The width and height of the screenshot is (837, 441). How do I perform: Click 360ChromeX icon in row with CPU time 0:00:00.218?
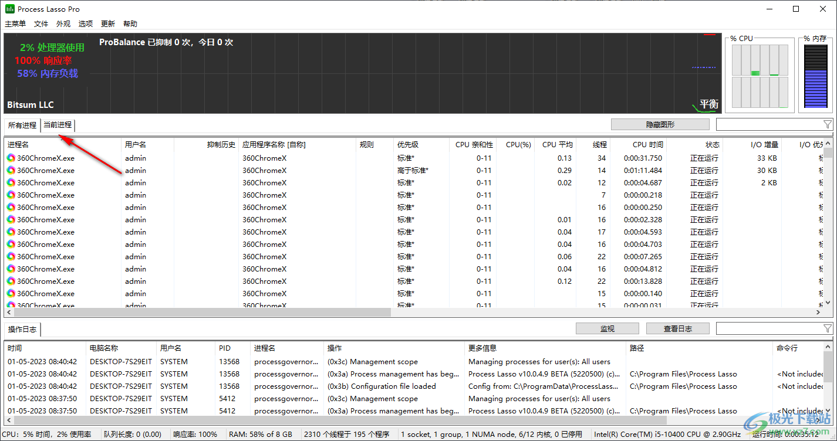(11, 195)
